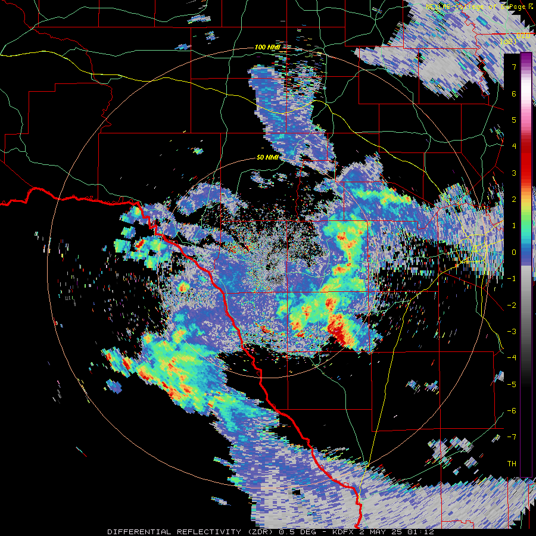Click the "-3" value on color scale
The width and height of the screenshot is (536, 536).
(x=512, y=332)
